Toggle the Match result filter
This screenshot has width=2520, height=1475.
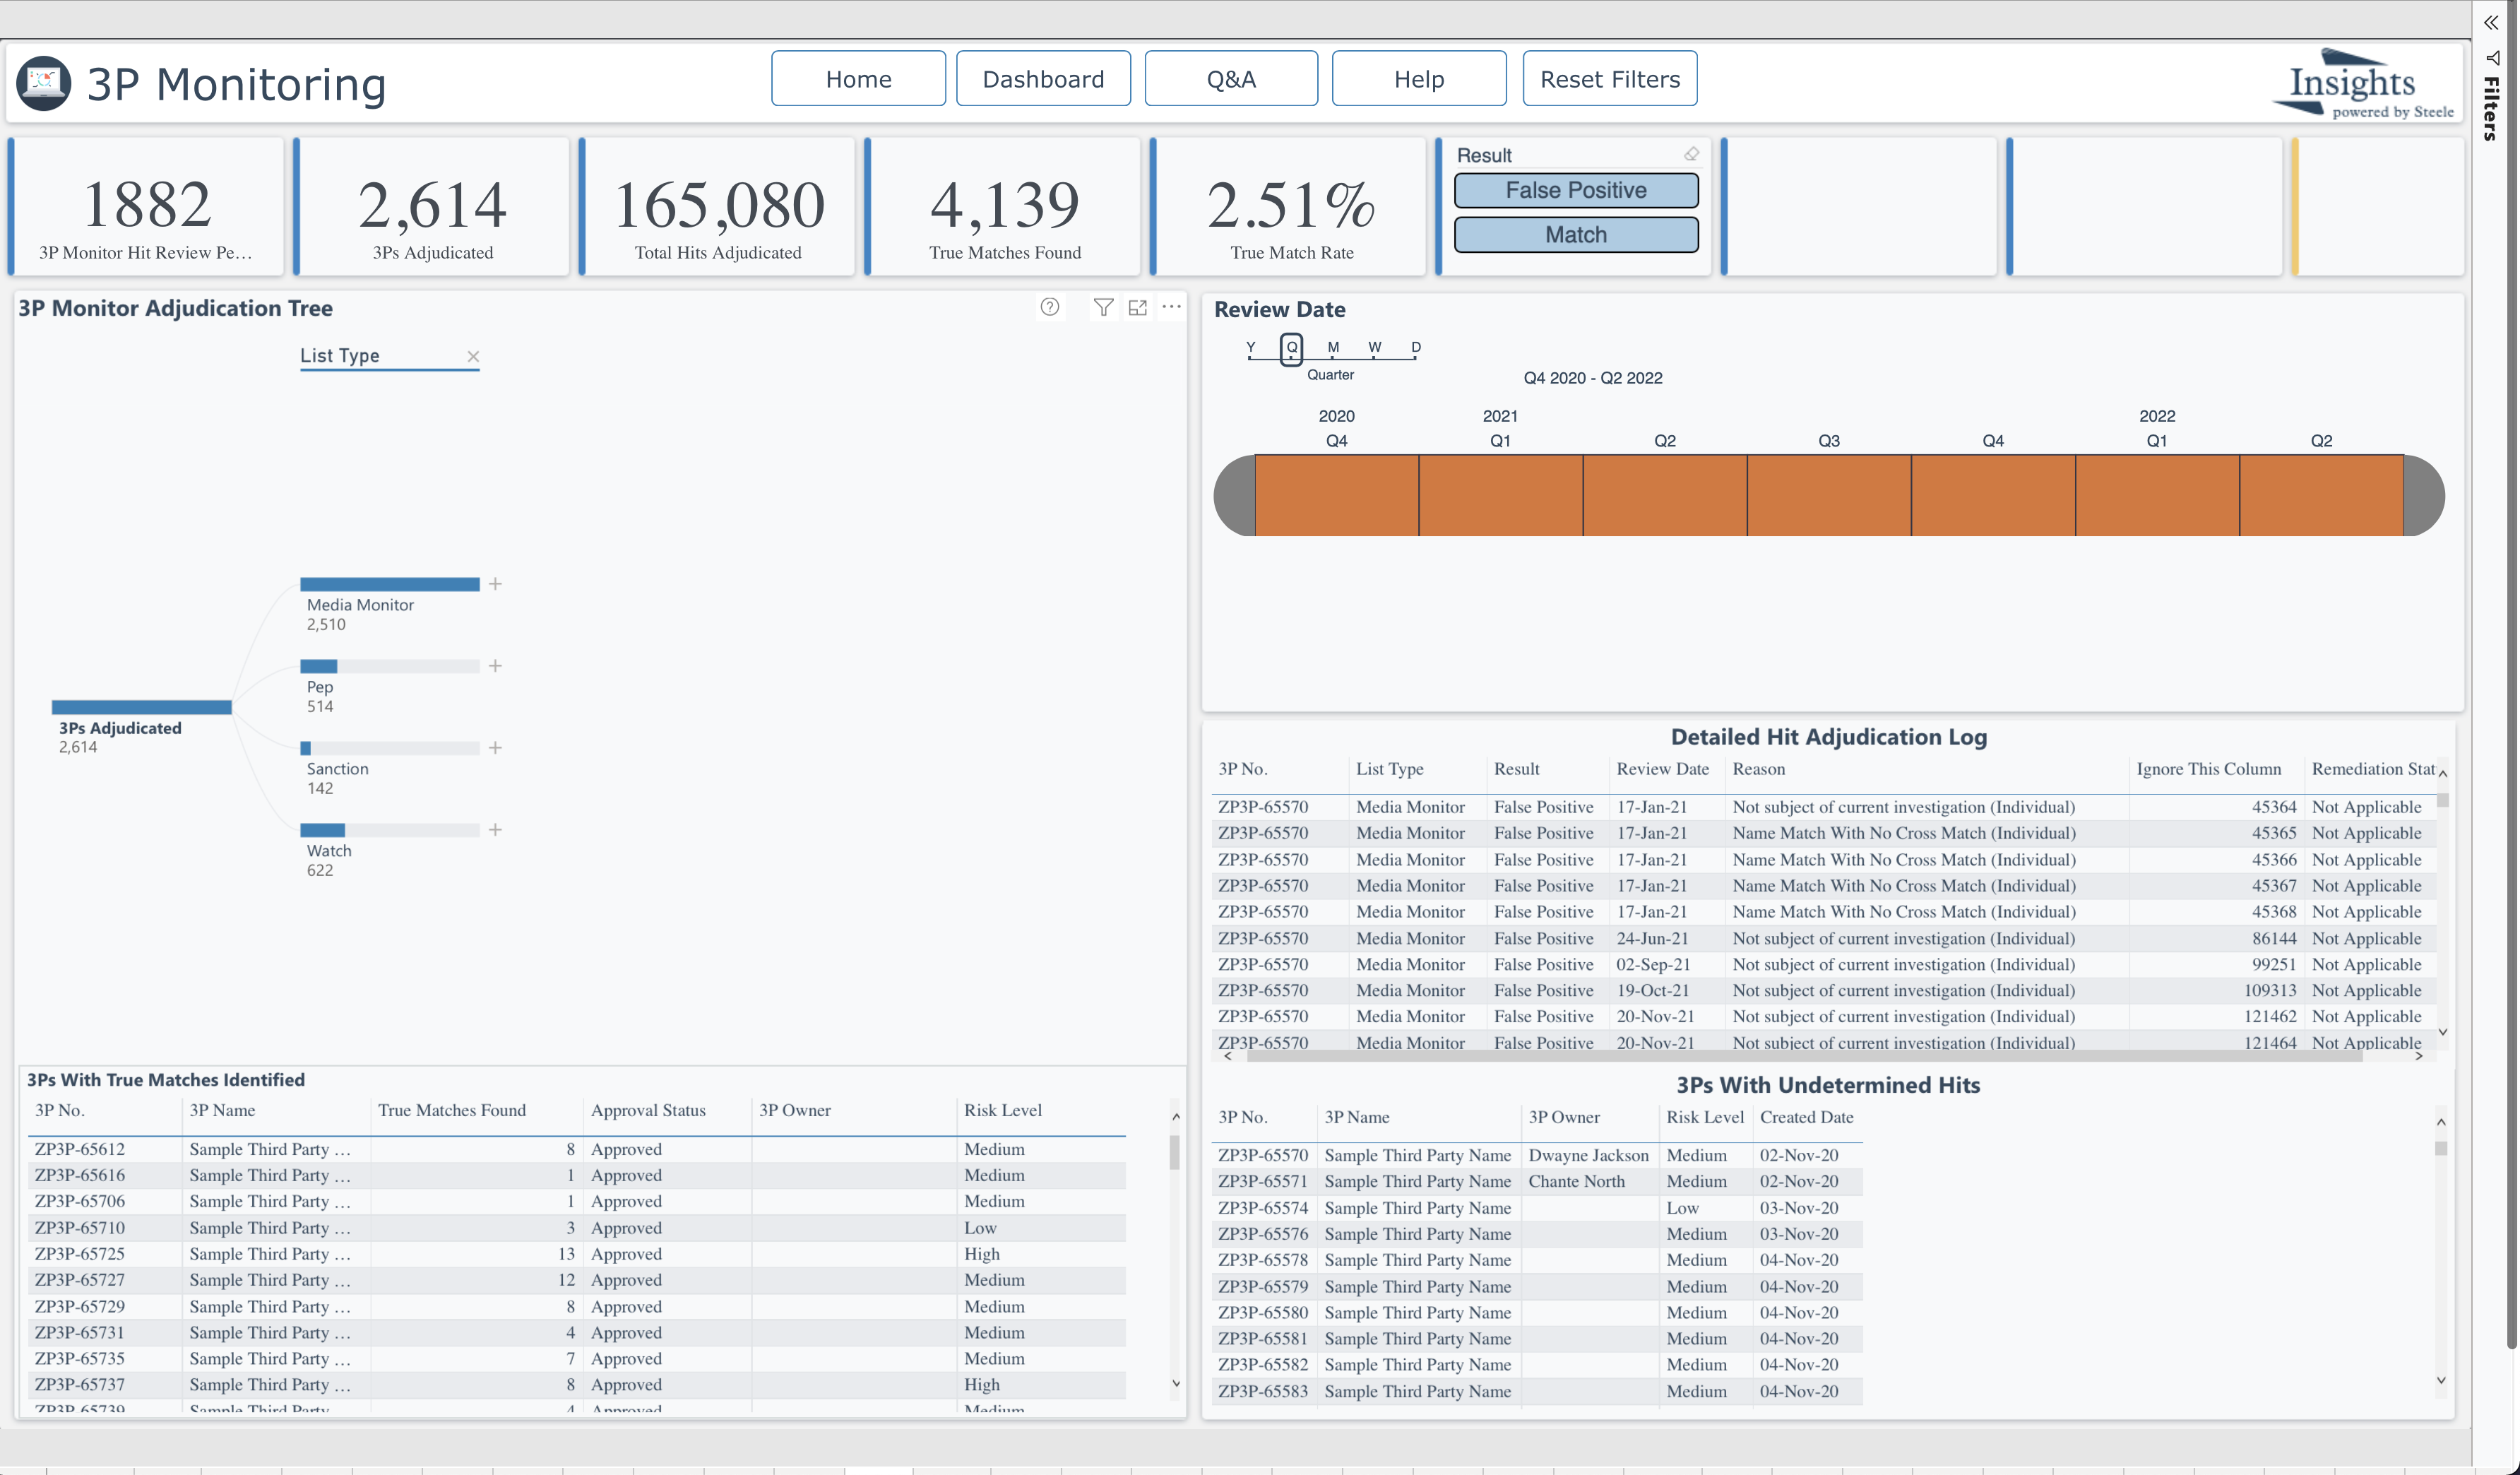[x=1575, y=235]
